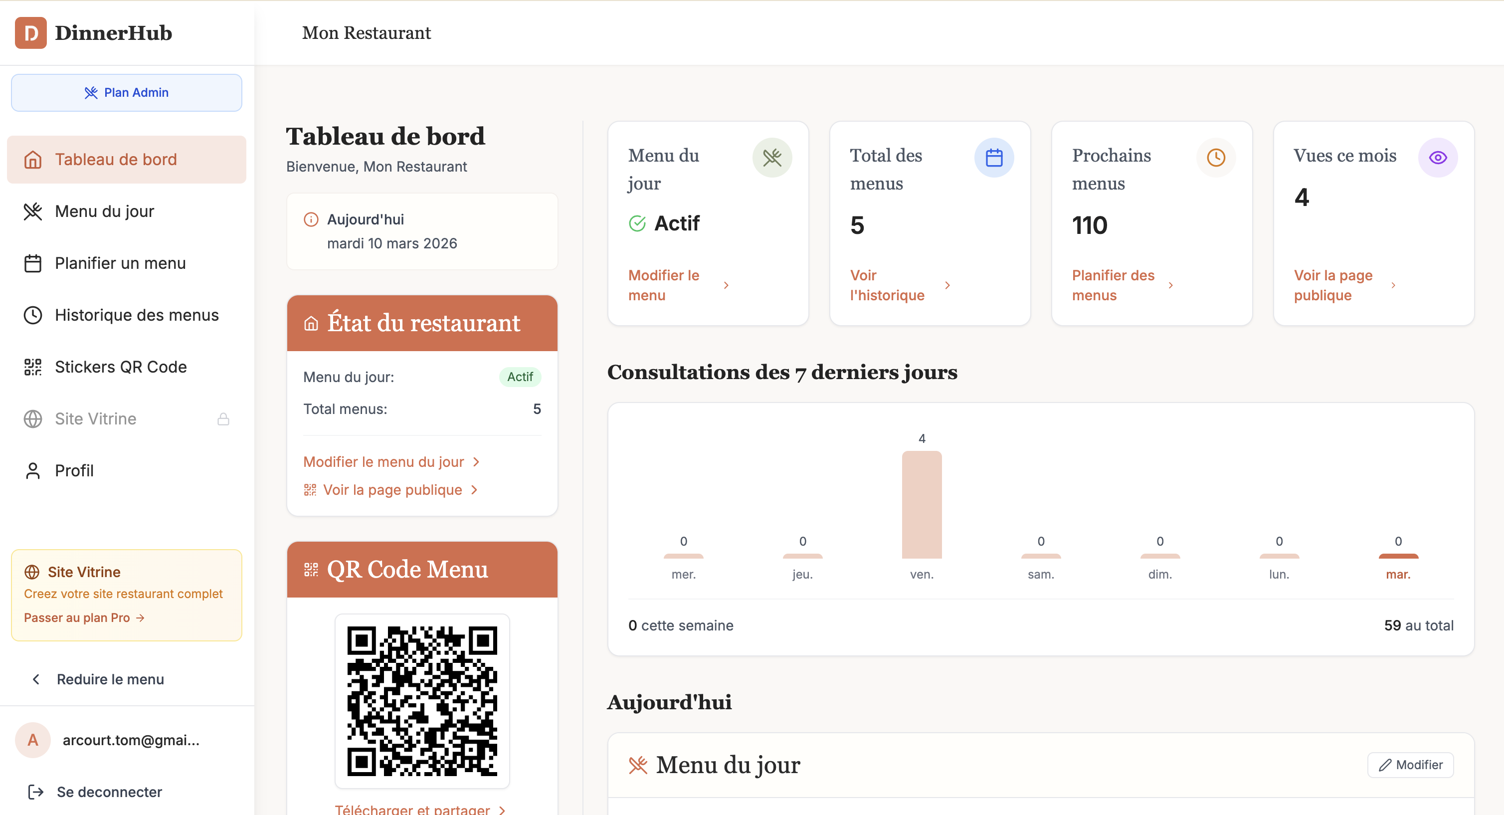The height and width of the screenshot is (815, 1504).
Task: Click Modifier le menu du jour link
Action: (x=392, y=462)
